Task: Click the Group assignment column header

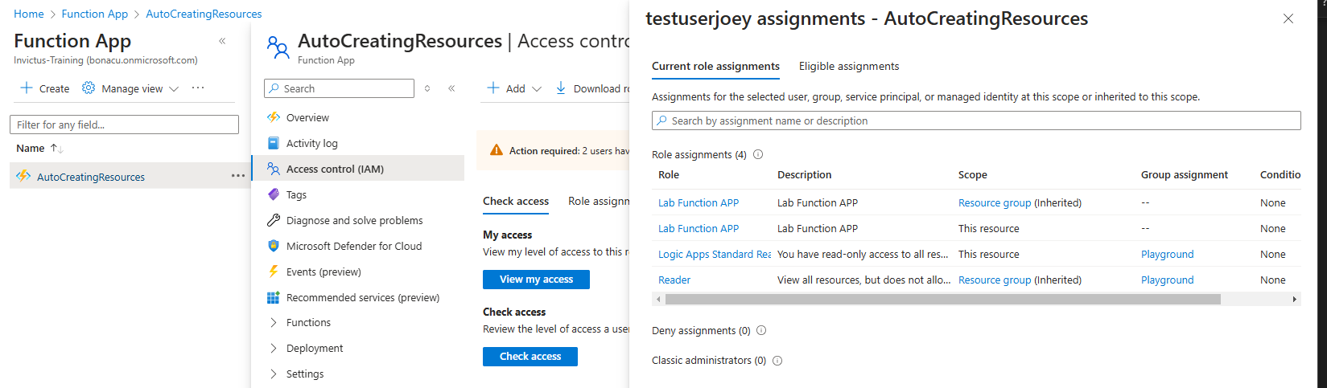Action: click(1185, 174)
